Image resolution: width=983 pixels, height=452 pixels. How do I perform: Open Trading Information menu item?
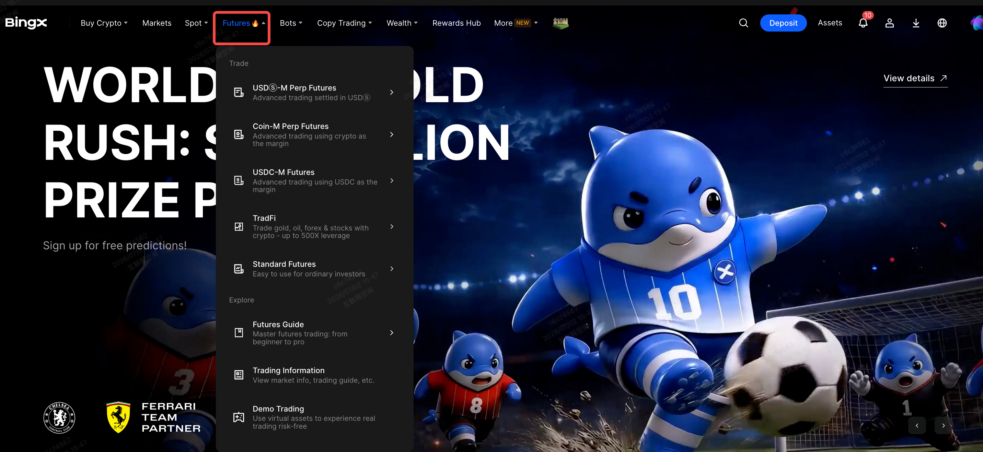coord(314,375)
